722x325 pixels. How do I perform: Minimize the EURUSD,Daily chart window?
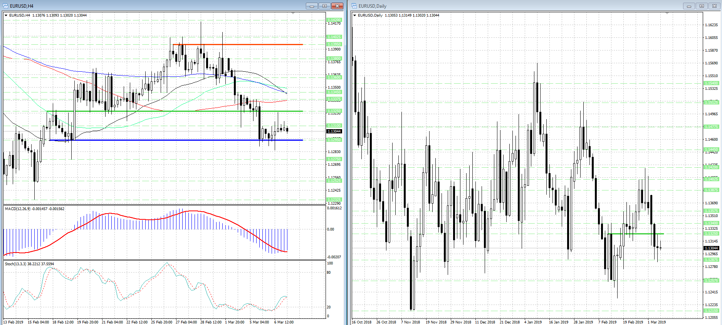(x=689, y=6)
